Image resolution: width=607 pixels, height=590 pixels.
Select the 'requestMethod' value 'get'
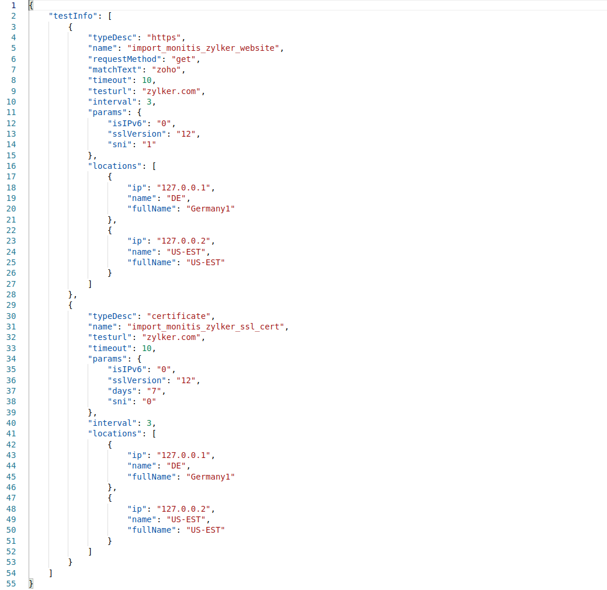[x=184, y=58]
